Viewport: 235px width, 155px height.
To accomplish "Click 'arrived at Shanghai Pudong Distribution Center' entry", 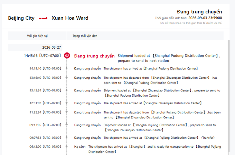I will point(151,69).
